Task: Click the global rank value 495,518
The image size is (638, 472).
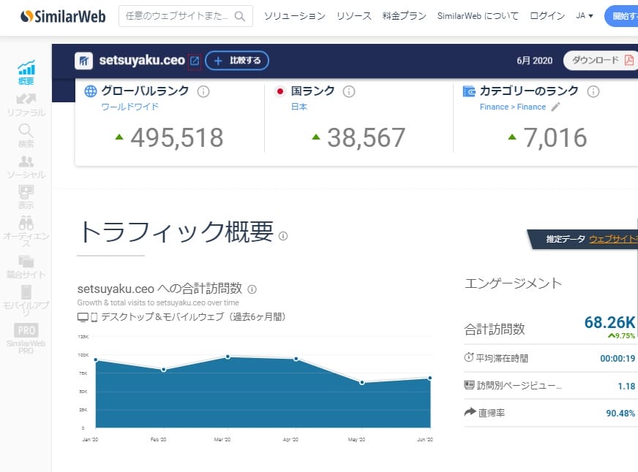Action: tap(177, 137)
